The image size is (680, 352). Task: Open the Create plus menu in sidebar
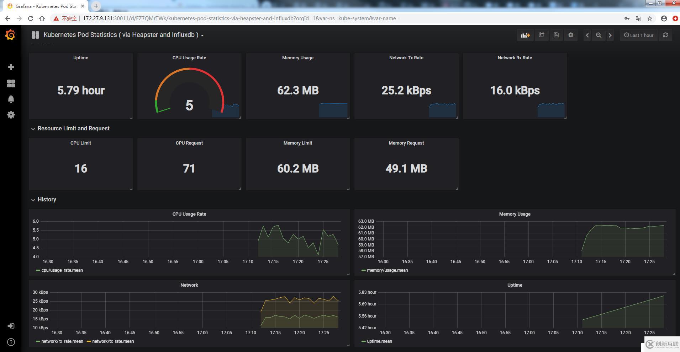coord(11,67)
